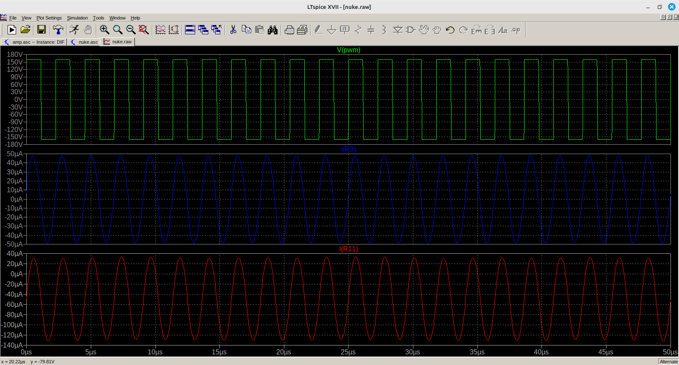Click the 50µA label on I(R3) axis
This screenshot has width=679, height=365.
click(15, 154)
